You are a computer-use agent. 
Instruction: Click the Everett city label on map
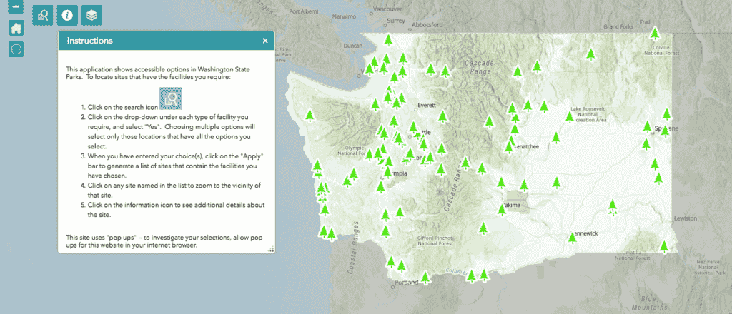(x=426, y=104)
